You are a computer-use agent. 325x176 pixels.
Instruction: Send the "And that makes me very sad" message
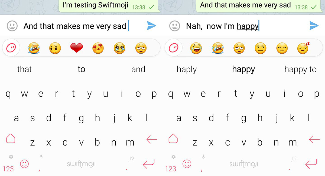(152, 26)
